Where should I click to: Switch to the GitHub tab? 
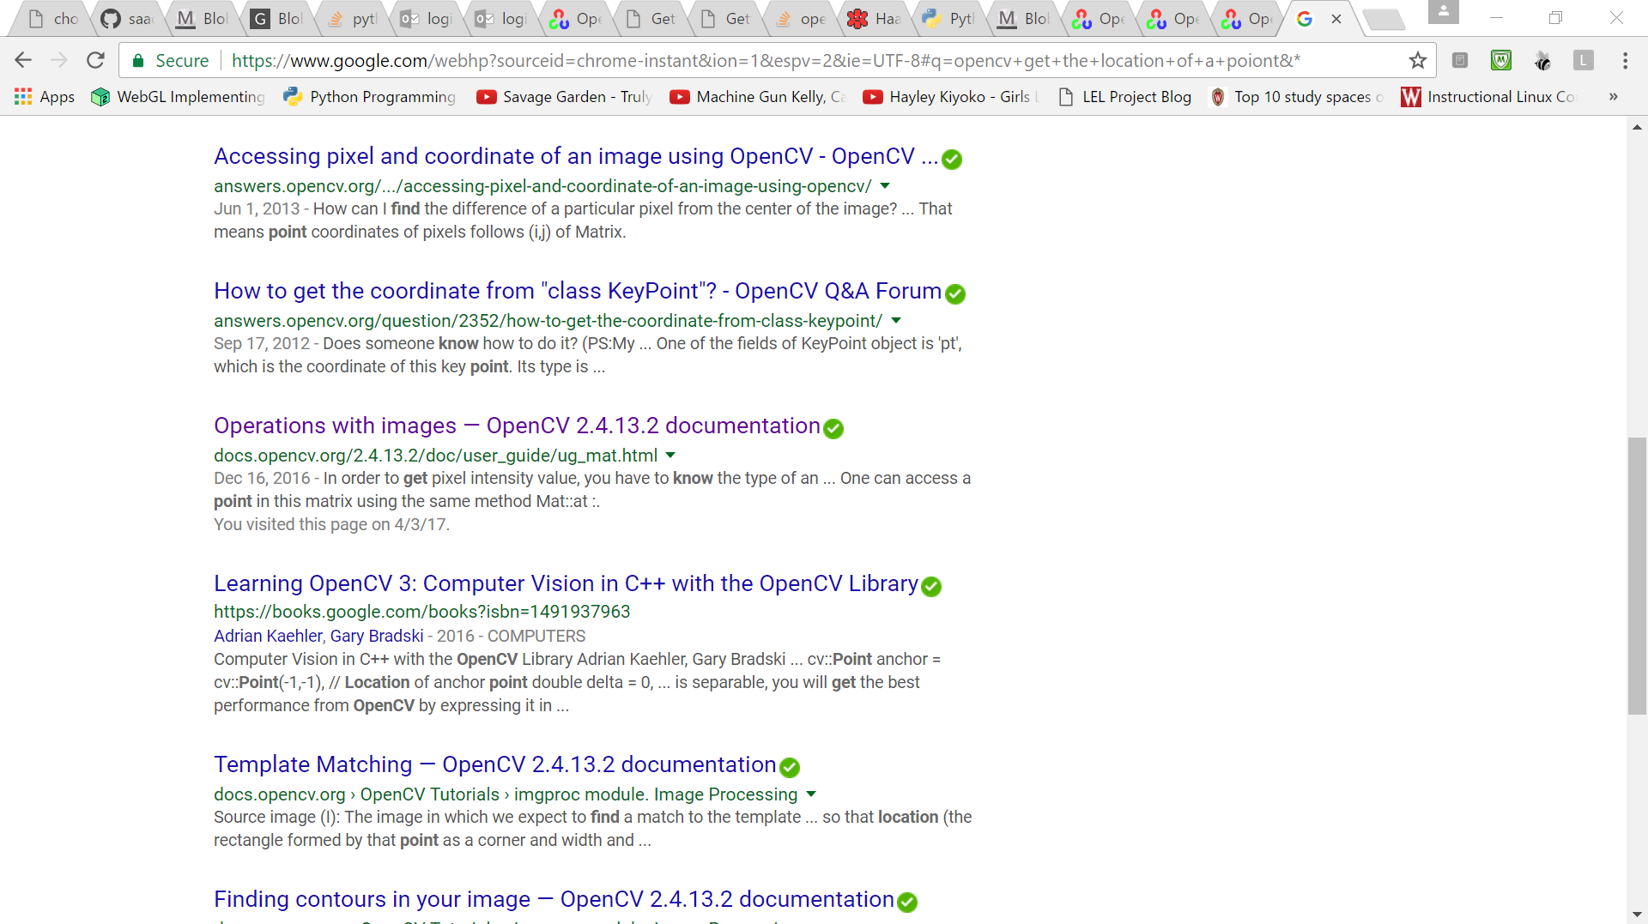point(126,19)
